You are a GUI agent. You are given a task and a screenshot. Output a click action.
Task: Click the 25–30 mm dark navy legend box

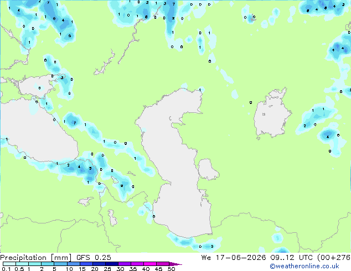111,264
